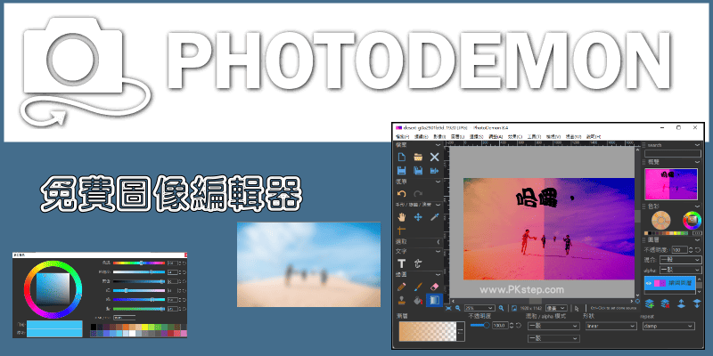Click the gradient opacity slider
This screenshot has width=713, height=356.
click(479, 325)
